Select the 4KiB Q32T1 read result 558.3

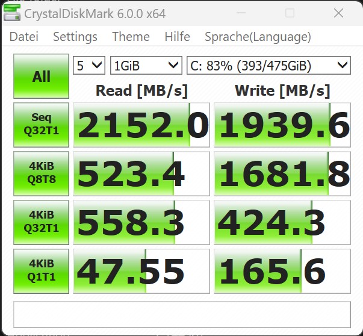tap(141, 223)
